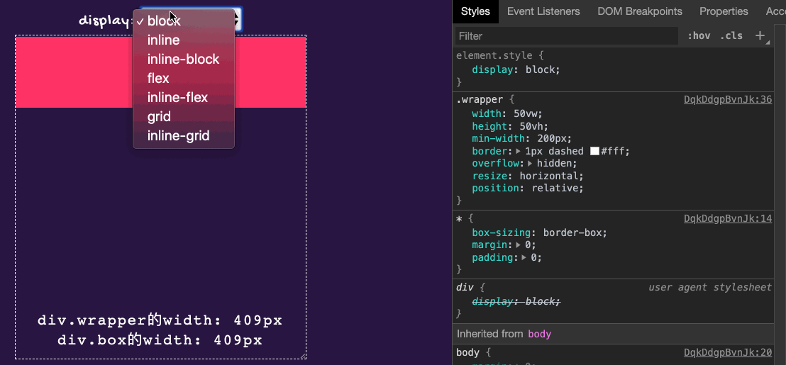Open the Properties tab in DevTools
Screen dimensions: 786x365
pyautogui.click(x=724, y=11)
